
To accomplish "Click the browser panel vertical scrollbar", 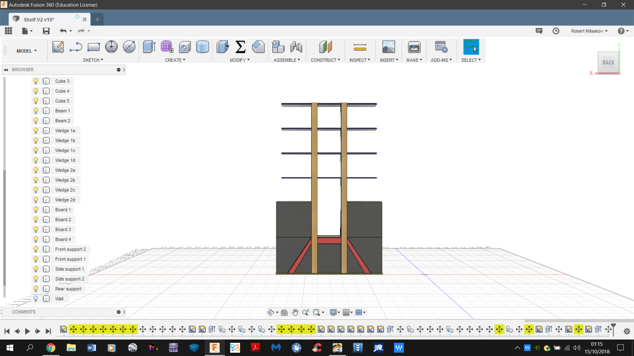I will 4,227.
